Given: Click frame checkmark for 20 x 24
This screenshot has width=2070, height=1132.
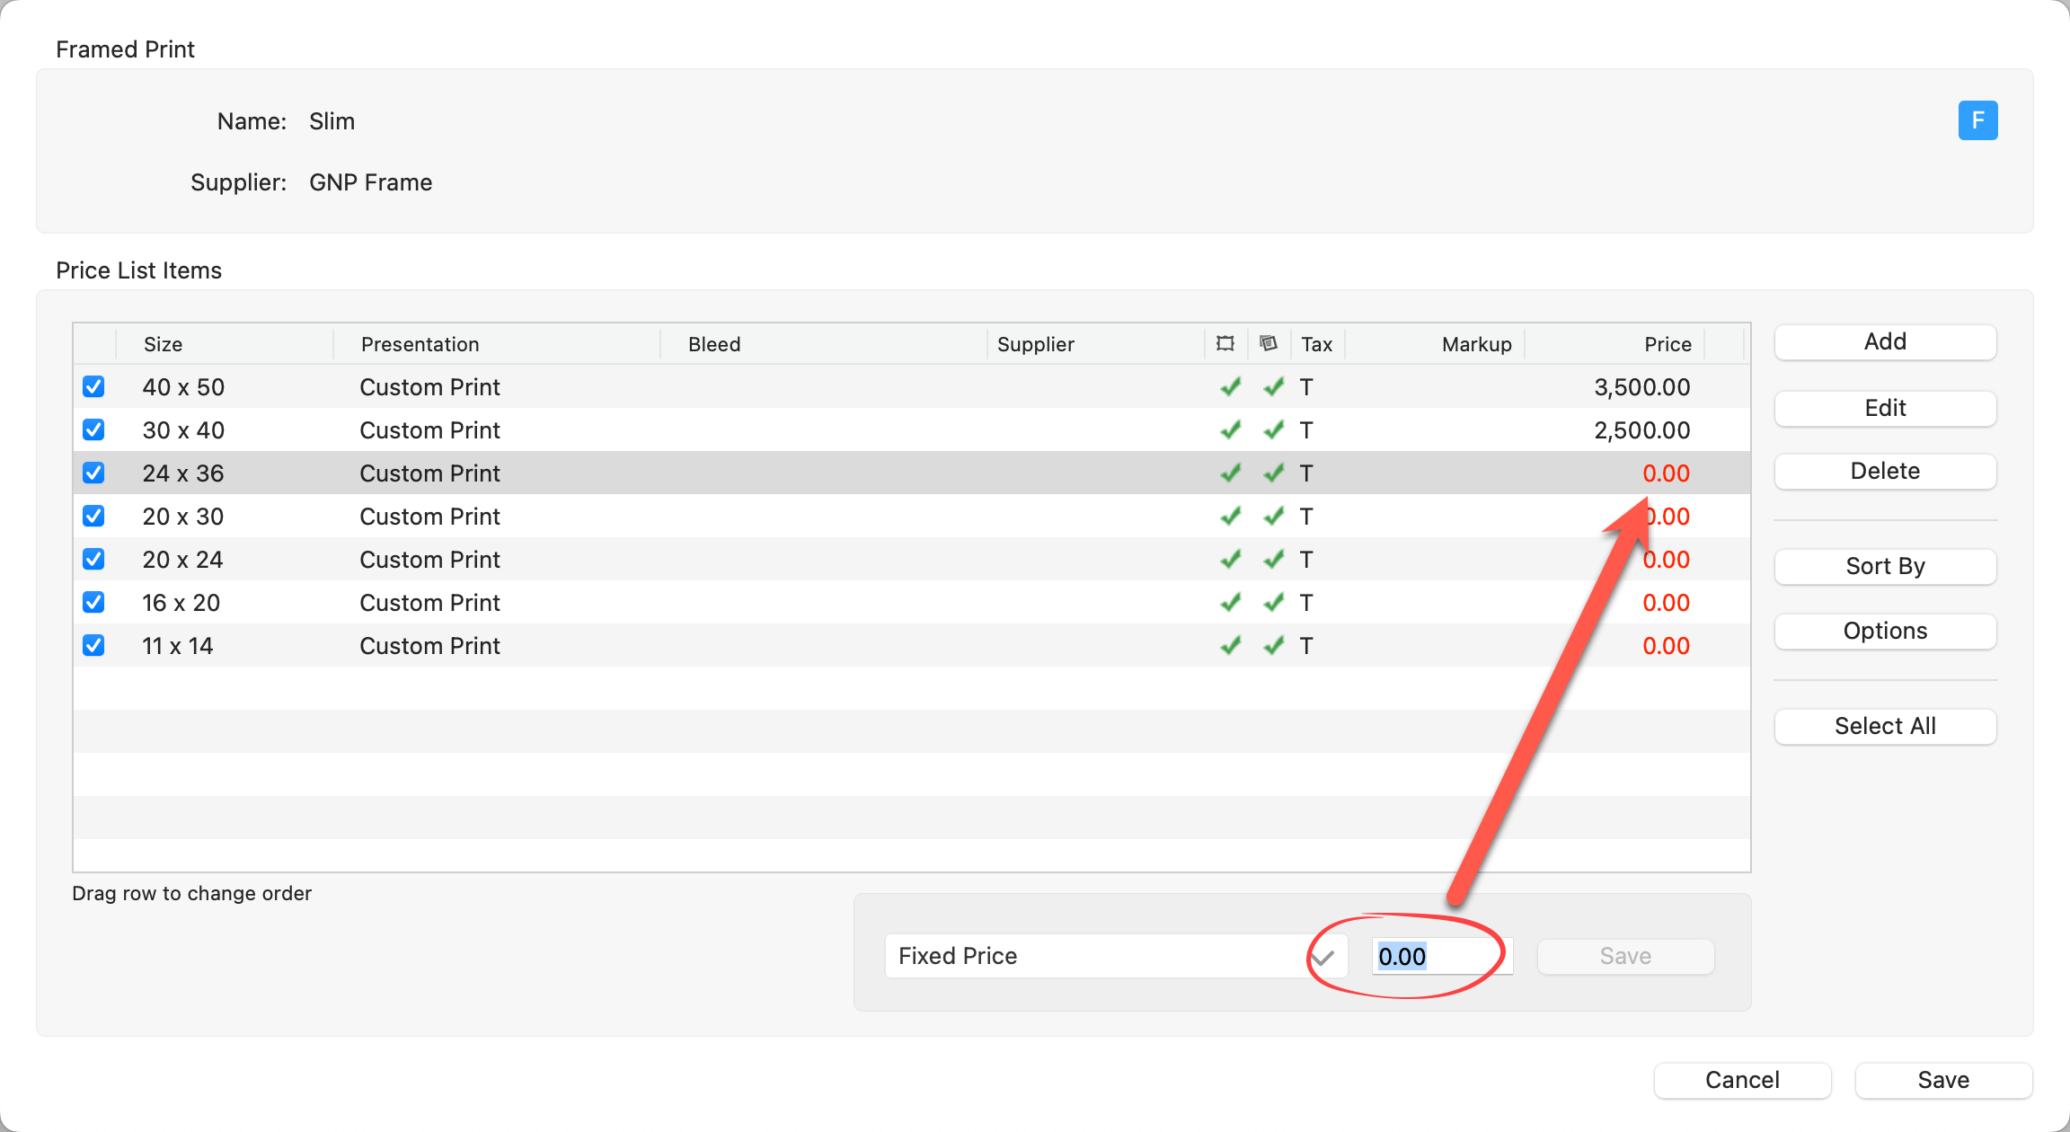Looking at the screenshot, I should 1231,560.
